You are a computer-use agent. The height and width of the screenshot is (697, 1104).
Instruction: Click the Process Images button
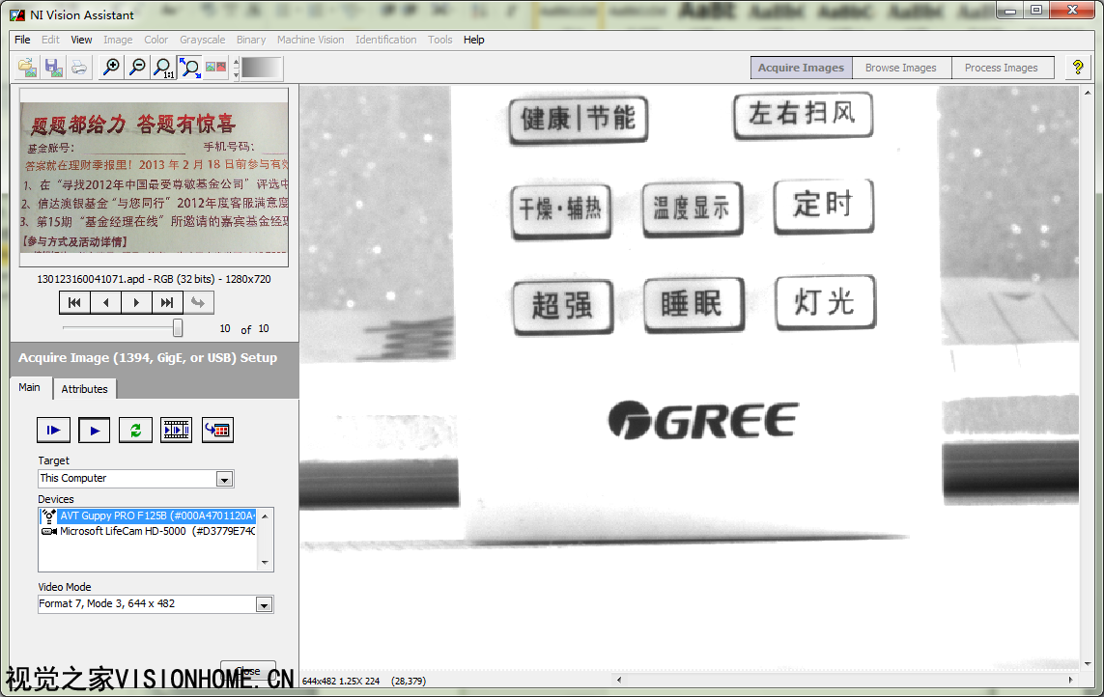click(x=1001, y=68)
